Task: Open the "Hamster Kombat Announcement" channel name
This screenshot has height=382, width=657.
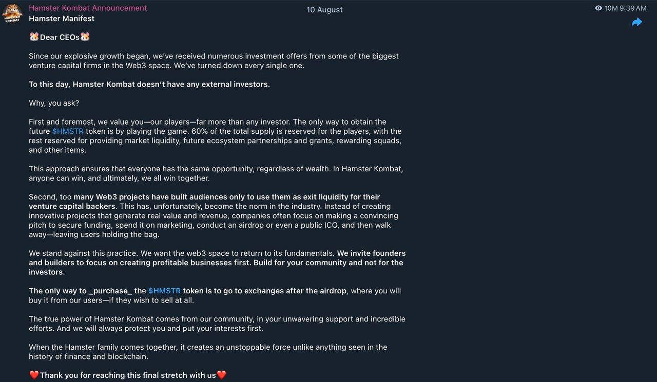Action: click(88, 8)
